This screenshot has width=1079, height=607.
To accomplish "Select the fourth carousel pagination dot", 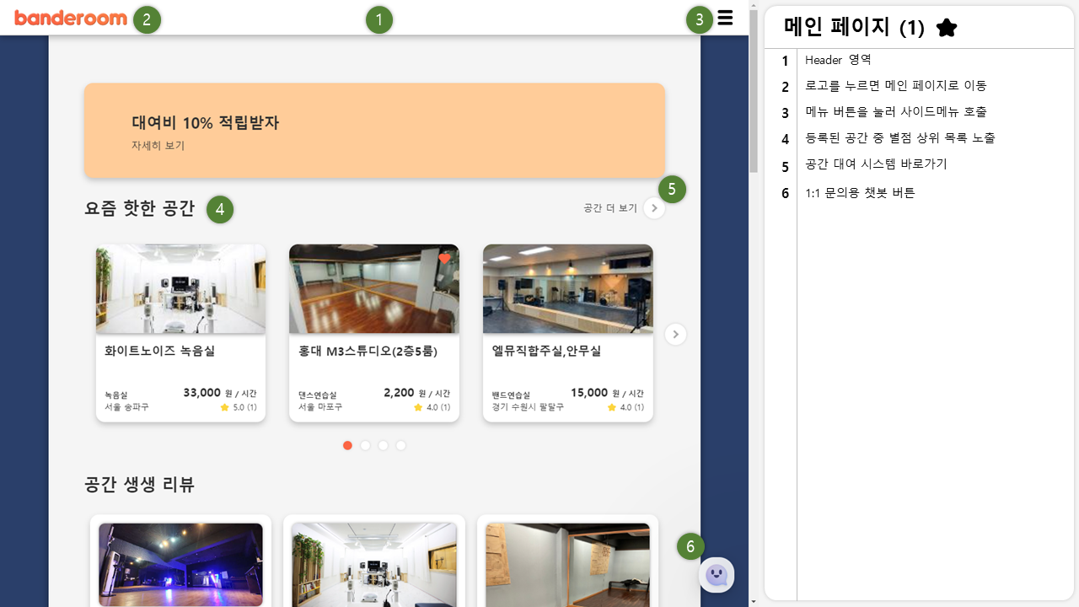I will click(400, 445).
